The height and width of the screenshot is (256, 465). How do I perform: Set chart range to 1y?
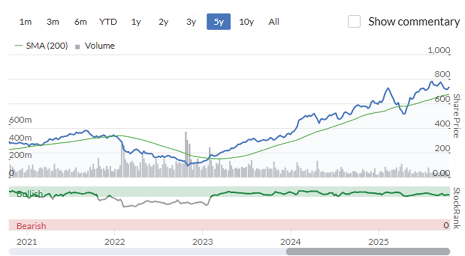pos(136,22)
